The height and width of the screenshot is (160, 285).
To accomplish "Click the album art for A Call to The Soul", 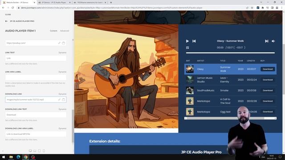I will pyautogui.click(x=190, y=101).
